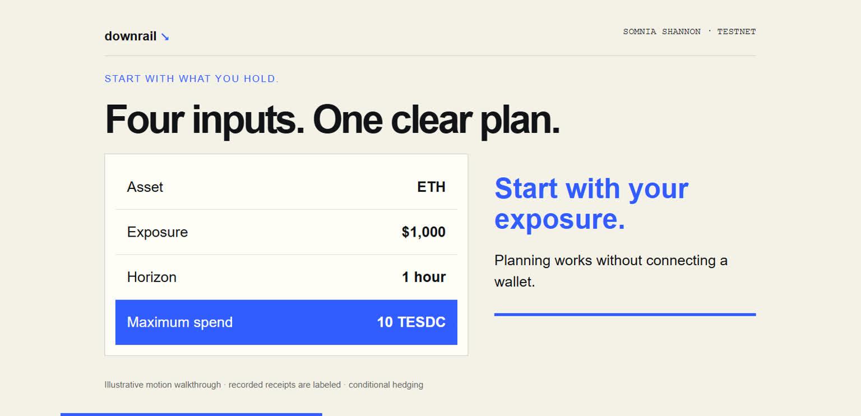Click the downrail arrow logo icon
Viewport: 861px width, 416px height.
tap(165, 37)
